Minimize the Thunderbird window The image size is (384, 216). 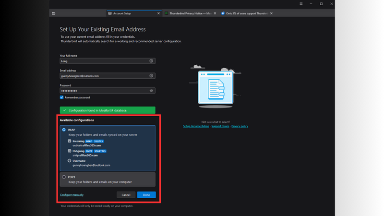pyautogui.click(x=311, y=4)
